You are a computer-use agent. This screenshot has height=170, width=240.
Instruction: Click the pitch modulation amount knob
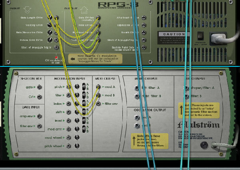77,86
